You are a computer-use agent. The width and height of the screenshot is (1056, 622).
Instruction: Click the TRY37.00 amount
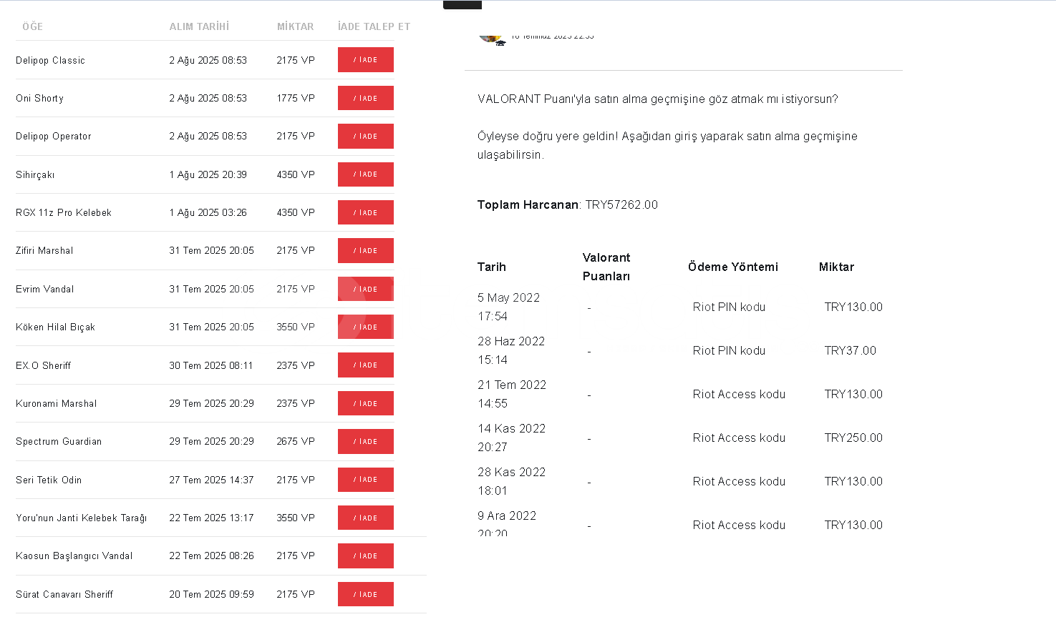851,350
